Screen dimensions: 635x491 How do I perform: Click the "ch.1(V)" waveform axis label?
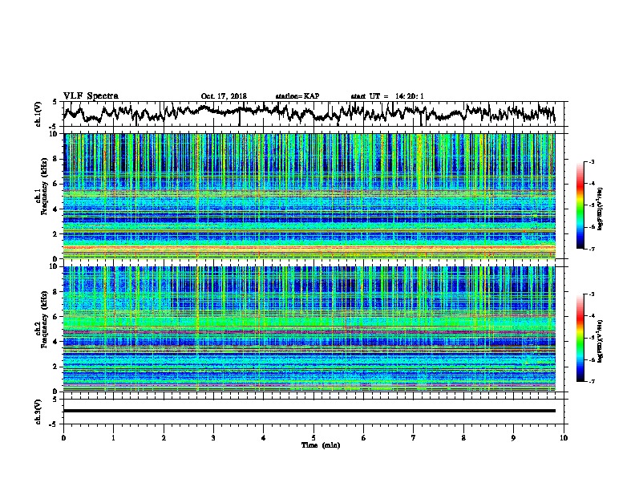pyautogui.click(x=38, y=114)
